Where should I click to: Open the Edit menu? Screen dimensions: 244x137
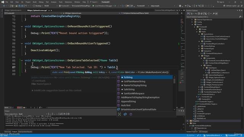point(12,2)
